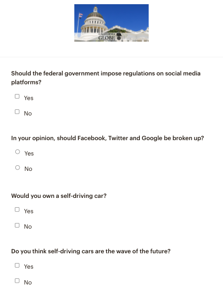This screenshot has width=223, height=291.
Task: Click the 'No' label text under wave of the future question
Action: coord(28,283)
